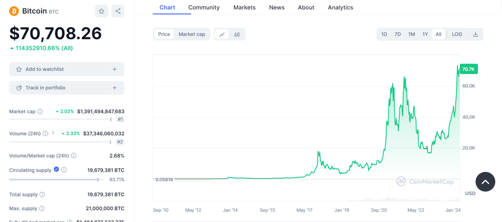The image size is (502, 222).
Task: Open Volume (24h) info icon
Action: click(x=45, y=134)
